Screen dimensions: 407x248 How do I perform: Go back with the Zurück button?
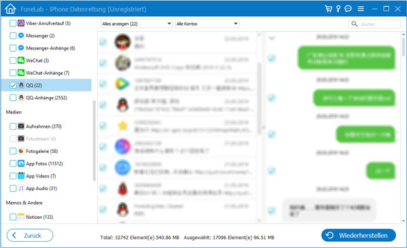coord(30,236)
